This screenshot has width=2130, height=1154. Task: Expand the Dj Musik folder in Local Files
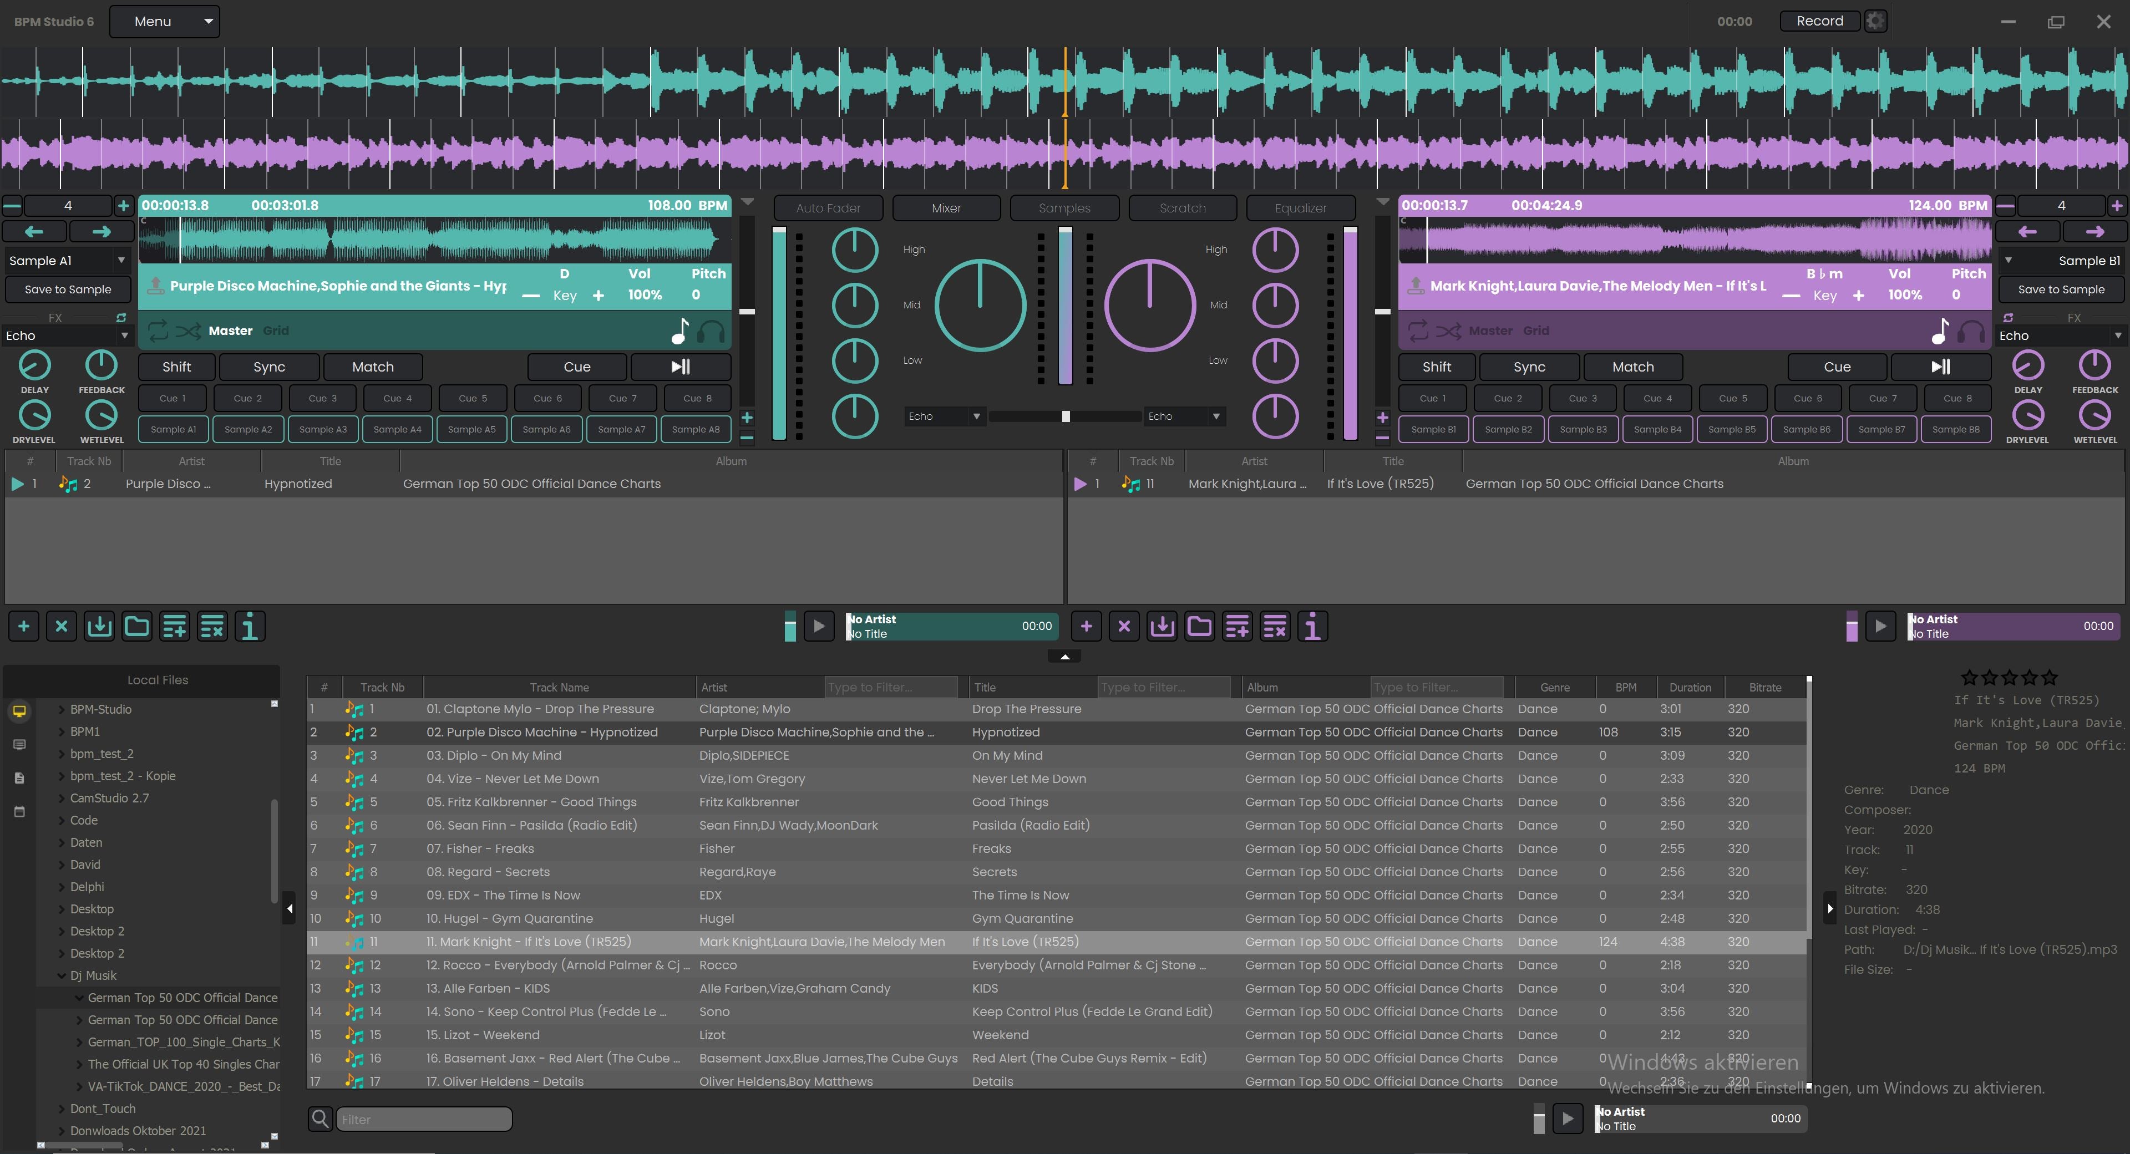tap(62, 975)
